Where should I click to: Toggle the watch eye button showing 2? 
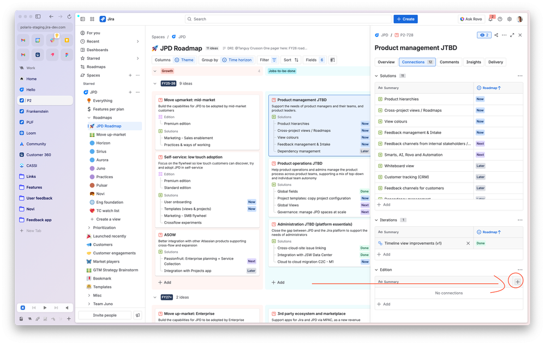(484, 35)
